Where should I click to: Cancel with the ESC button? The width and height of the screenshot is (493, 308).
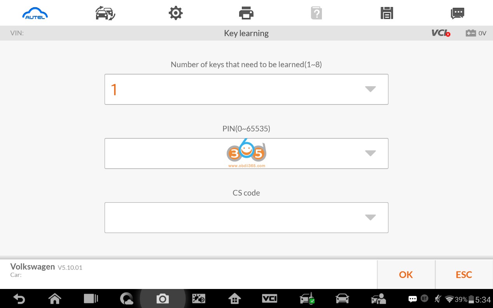464,275
